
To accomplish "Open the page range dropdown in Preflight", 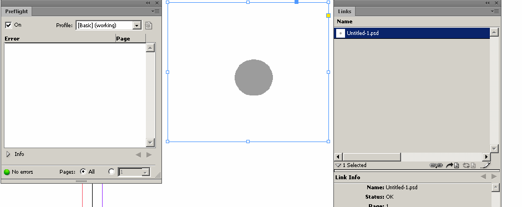I will click(x=145, y=172).
